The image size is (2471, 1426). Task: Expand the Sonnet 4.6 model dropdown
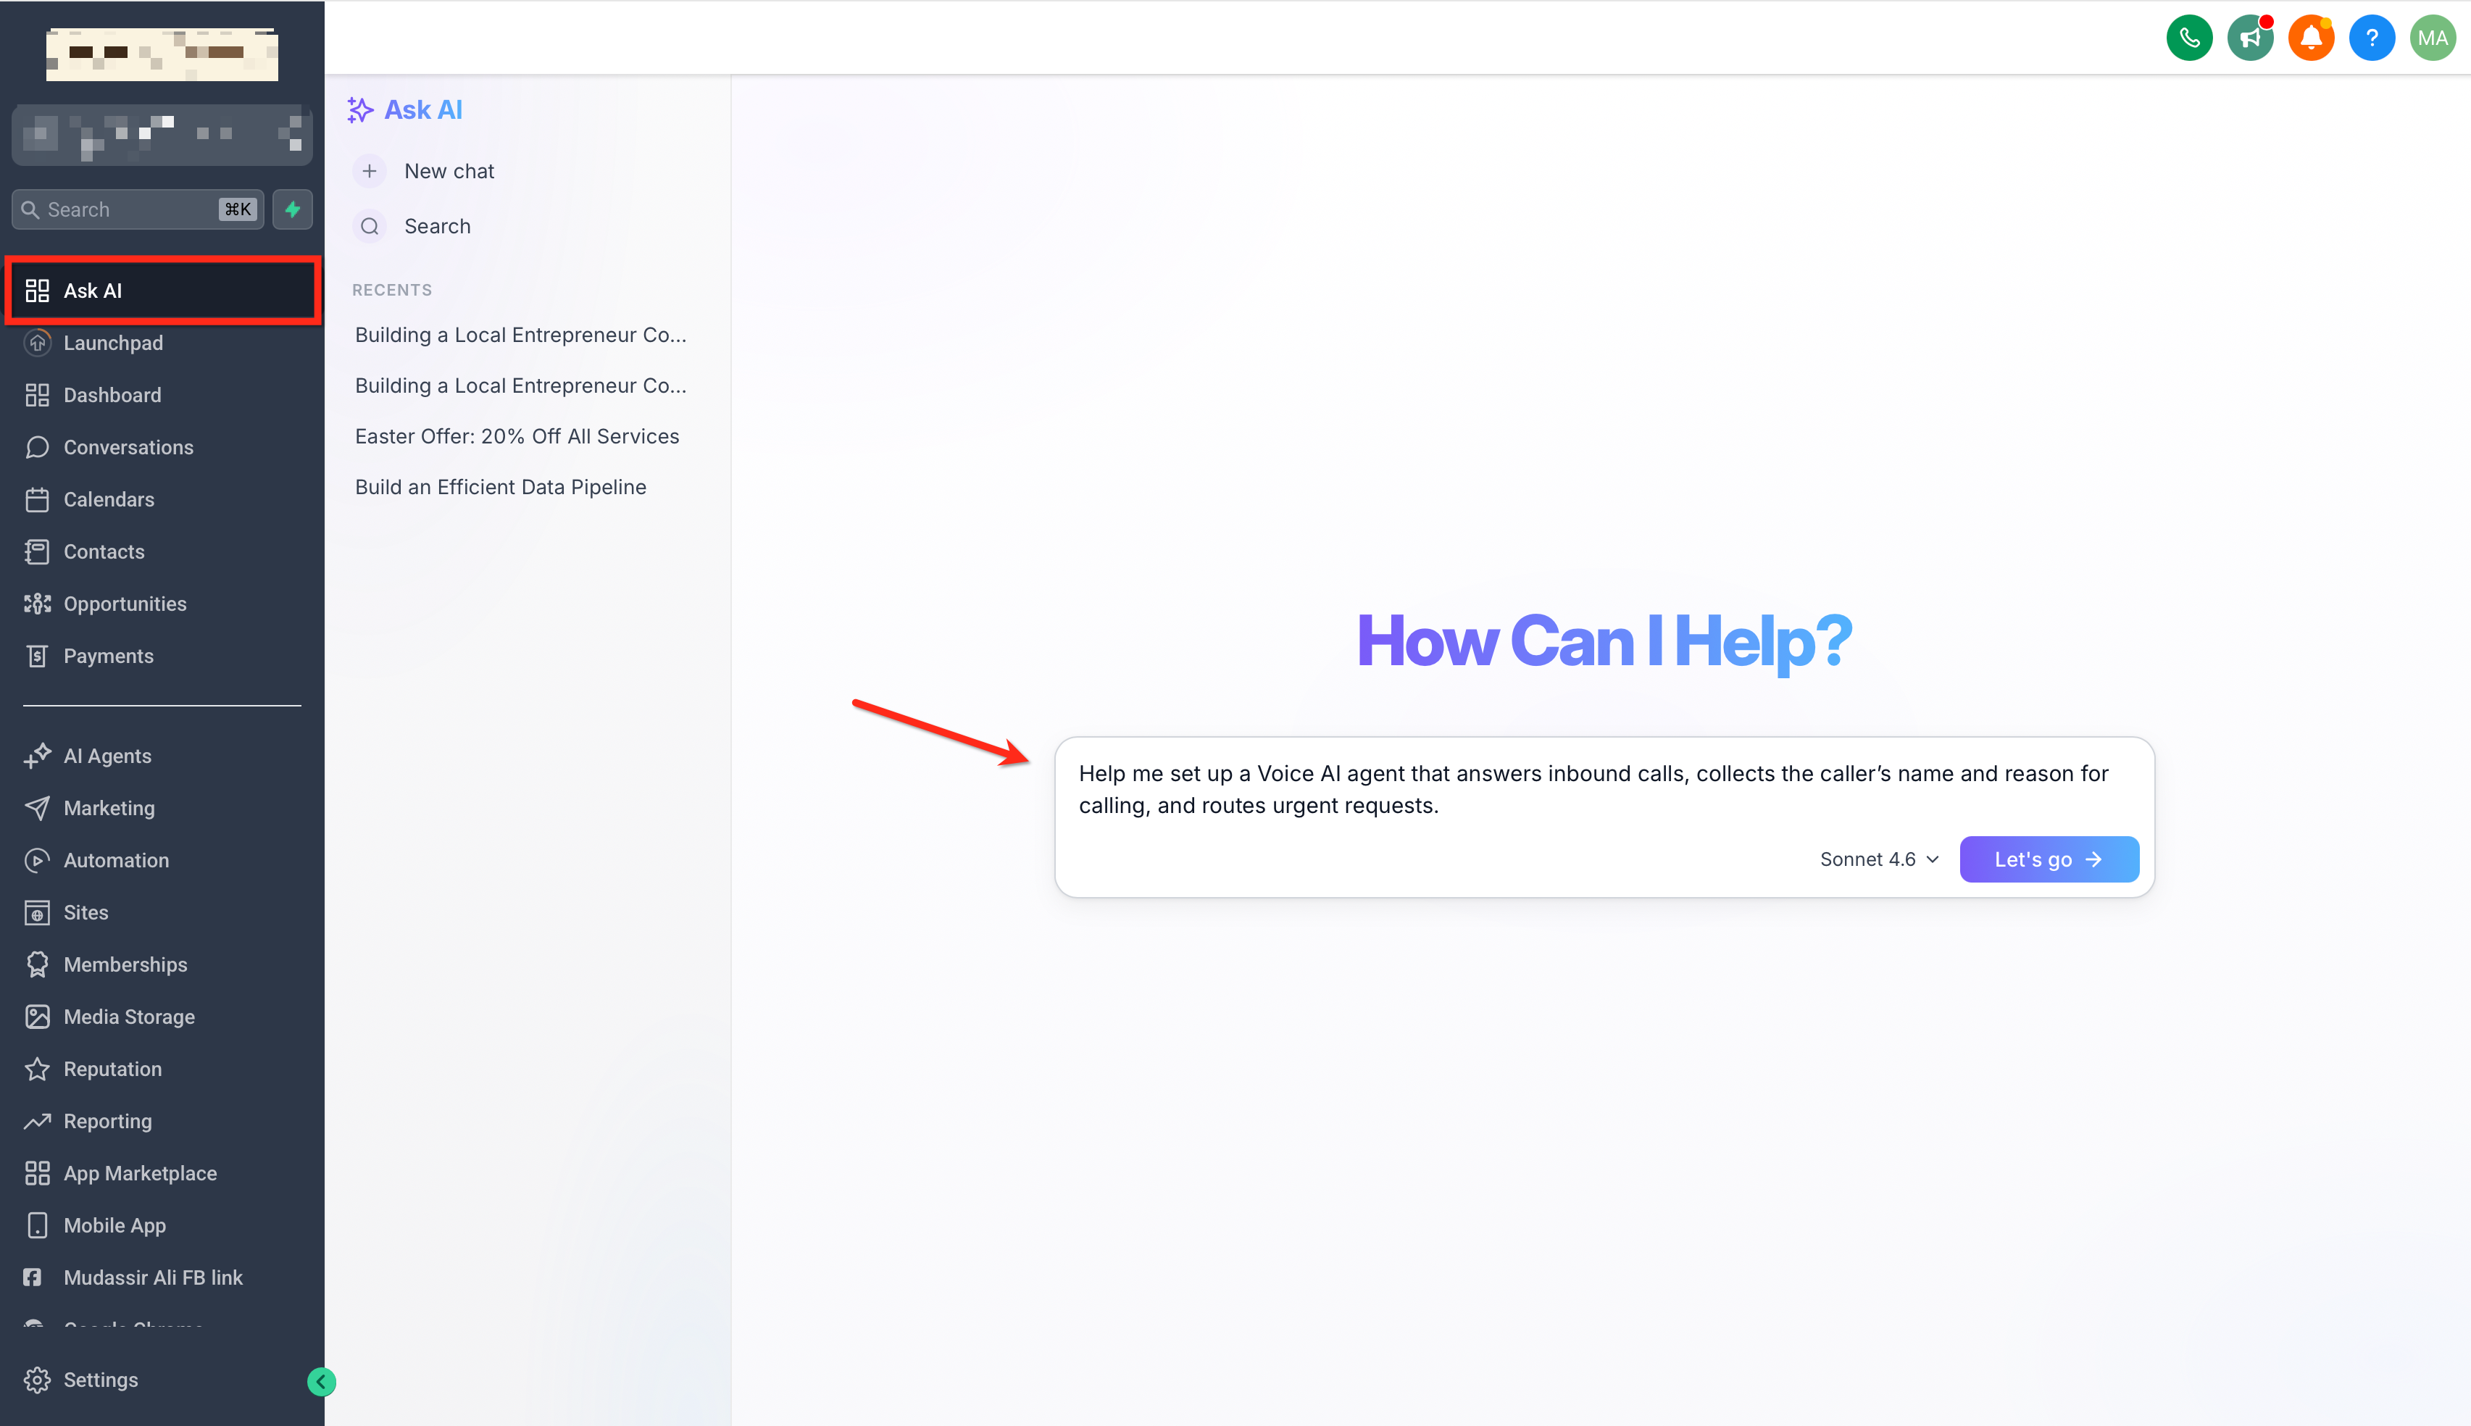[1878, 859]
